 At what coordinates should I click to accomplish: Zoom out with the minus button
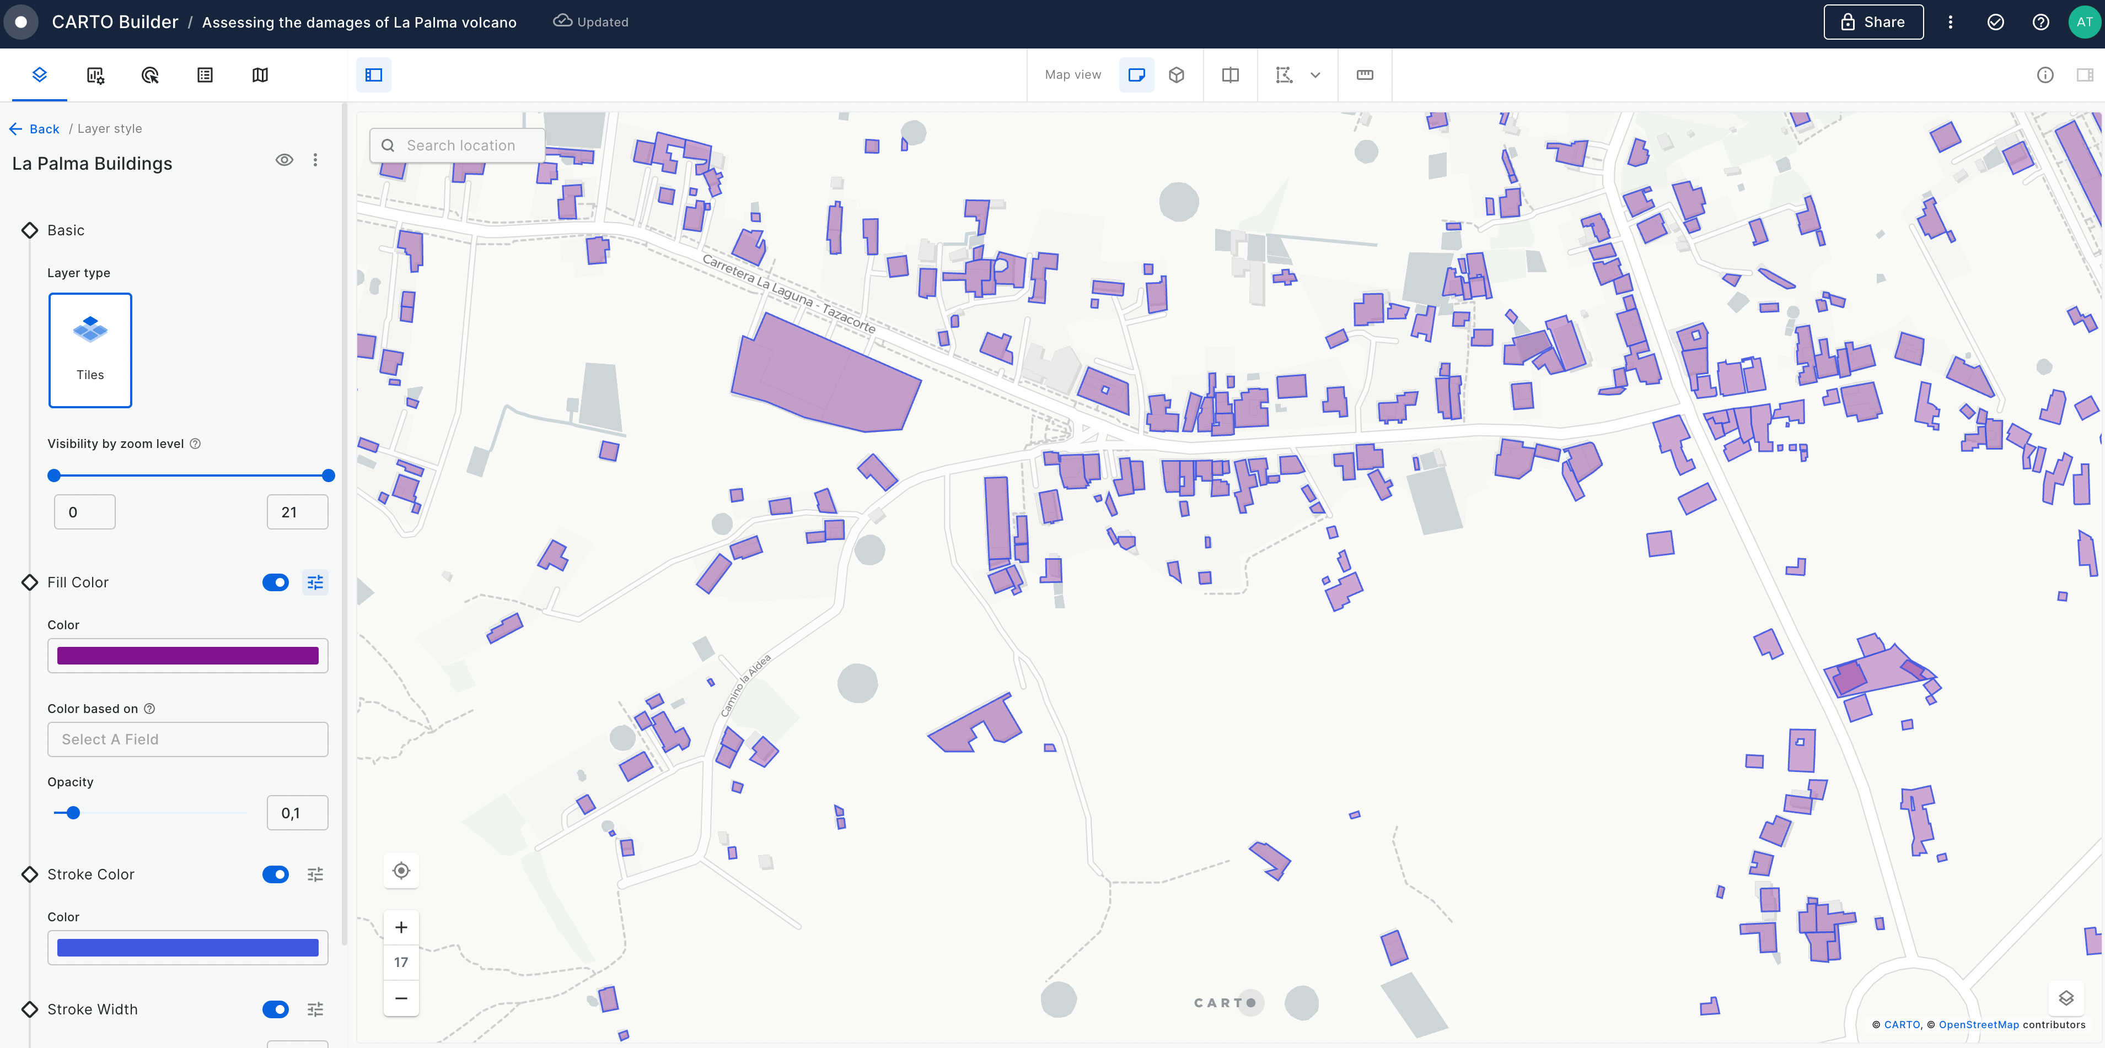(401, 998)
